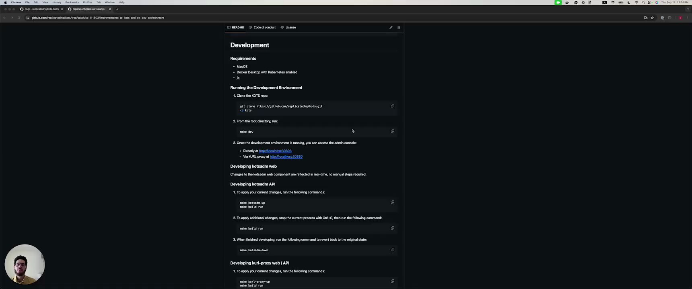Open the http://localhost:30808 link

click(x=275, y=151)
